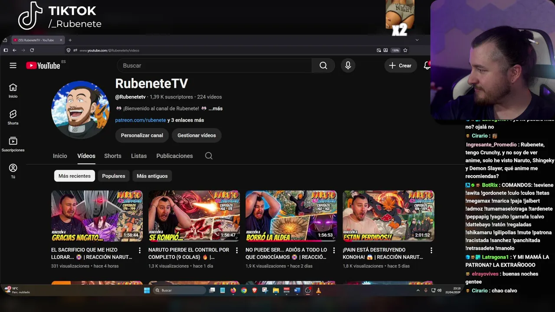The height and width of the screenshot is (312, 555).
Task: Launch Firefox from the taskbar
Action: coord(233,290)
